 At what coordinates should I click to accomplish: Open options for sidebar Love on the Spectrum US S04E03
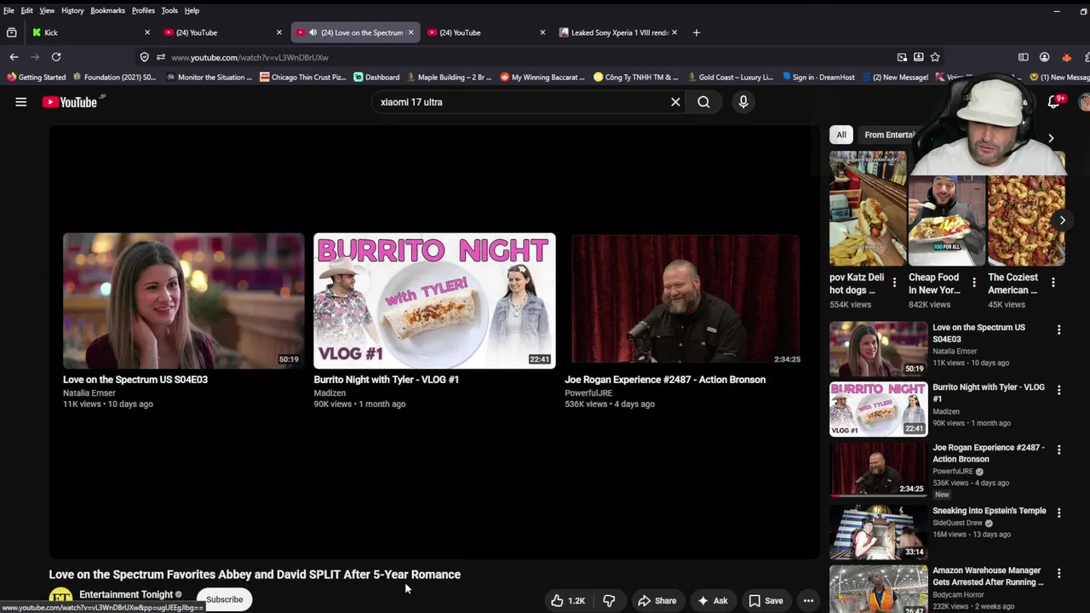click(x=1058, y=329)
